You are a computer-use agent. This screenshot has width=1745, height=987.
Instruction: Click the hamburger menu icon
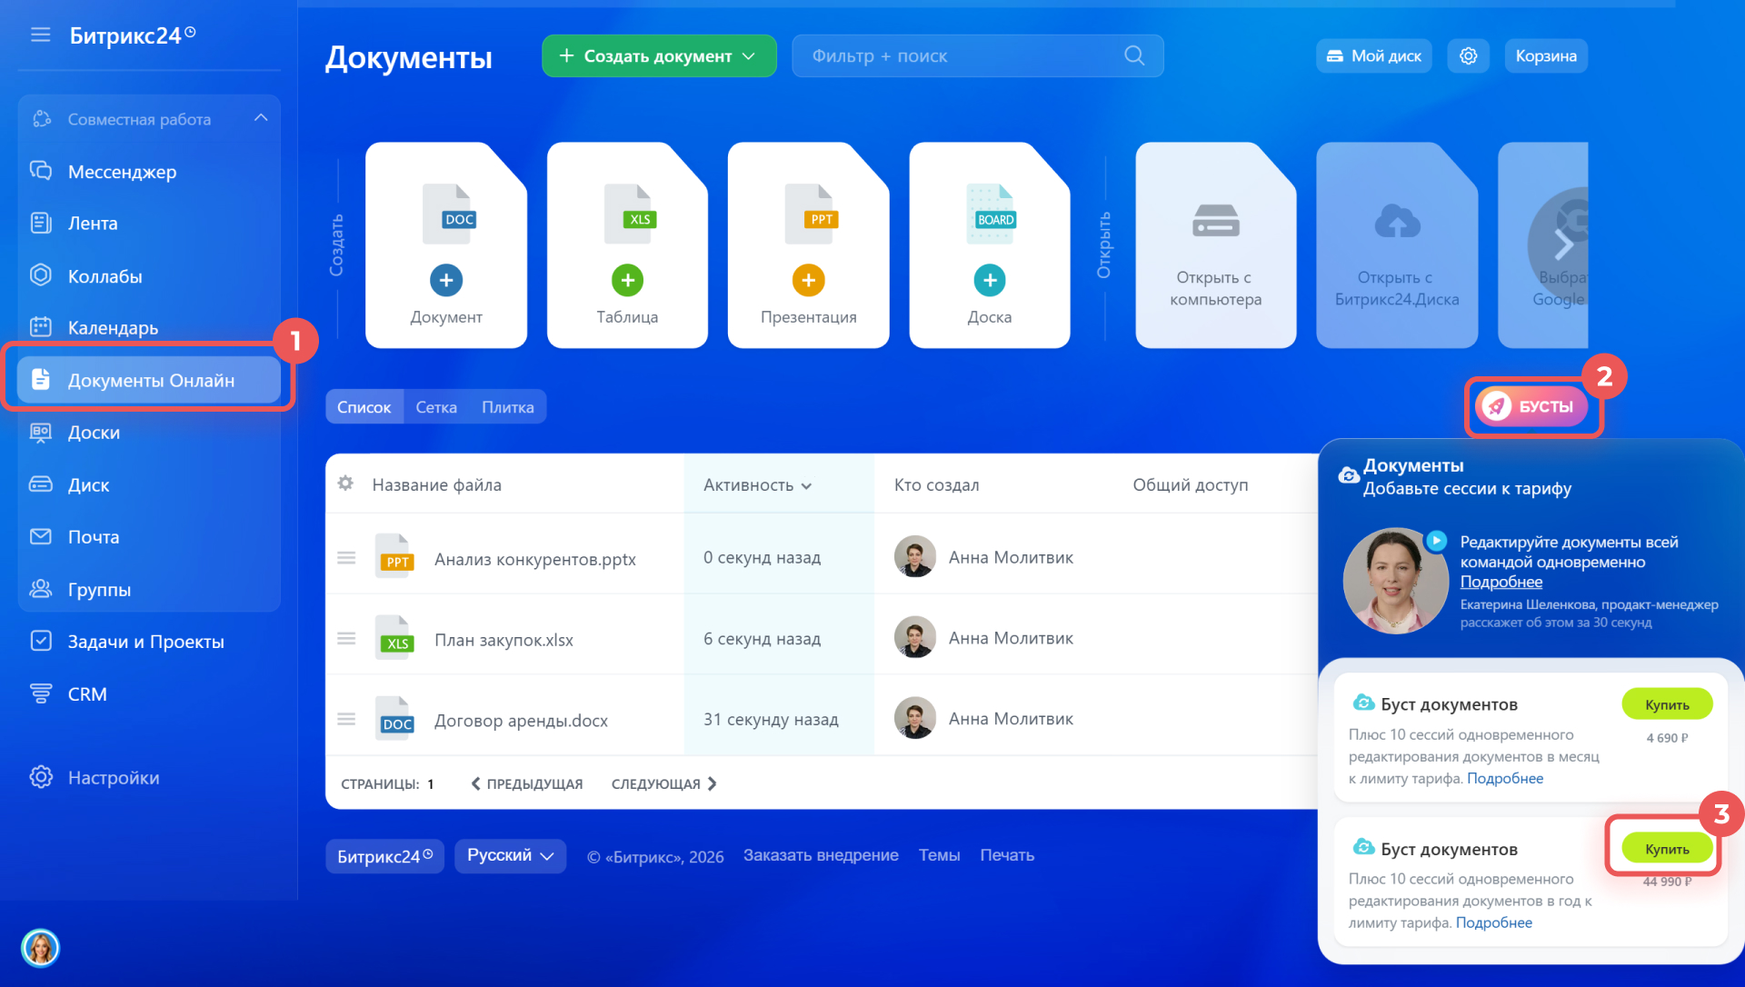40,35
